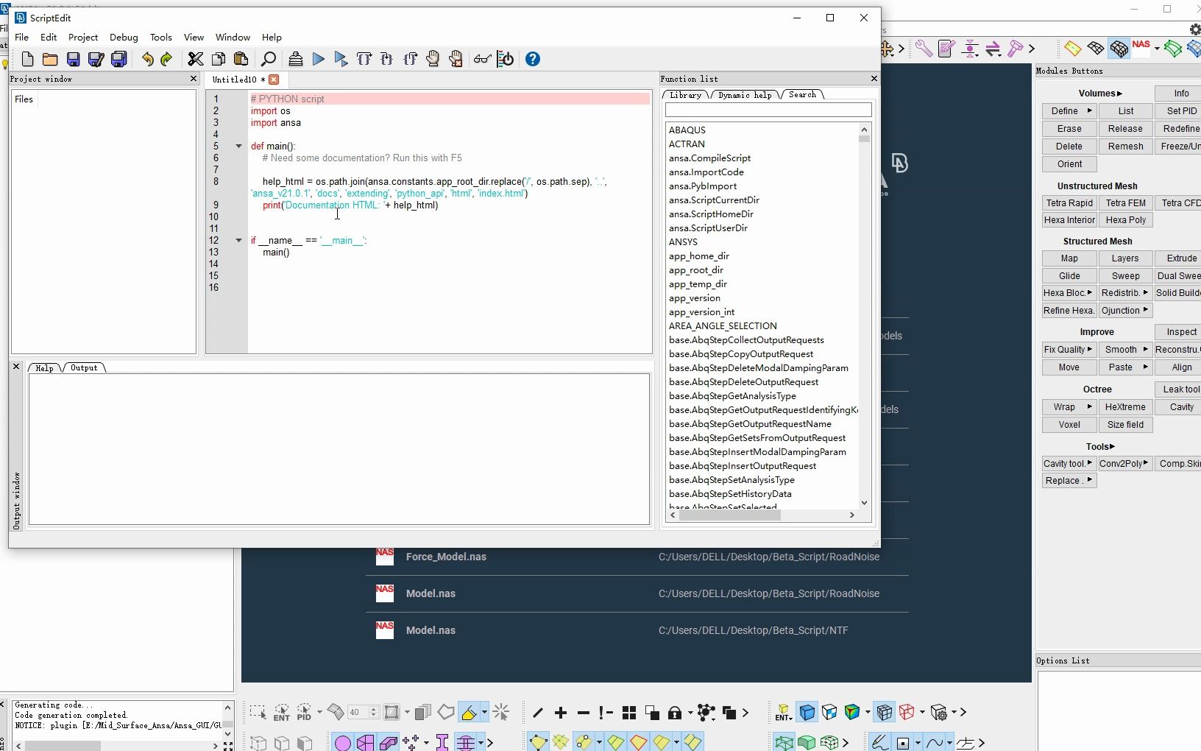The image size is (1201, 751).
Task: Click the Save As floppy-with-pencil icon
Action: coord(96,59)
